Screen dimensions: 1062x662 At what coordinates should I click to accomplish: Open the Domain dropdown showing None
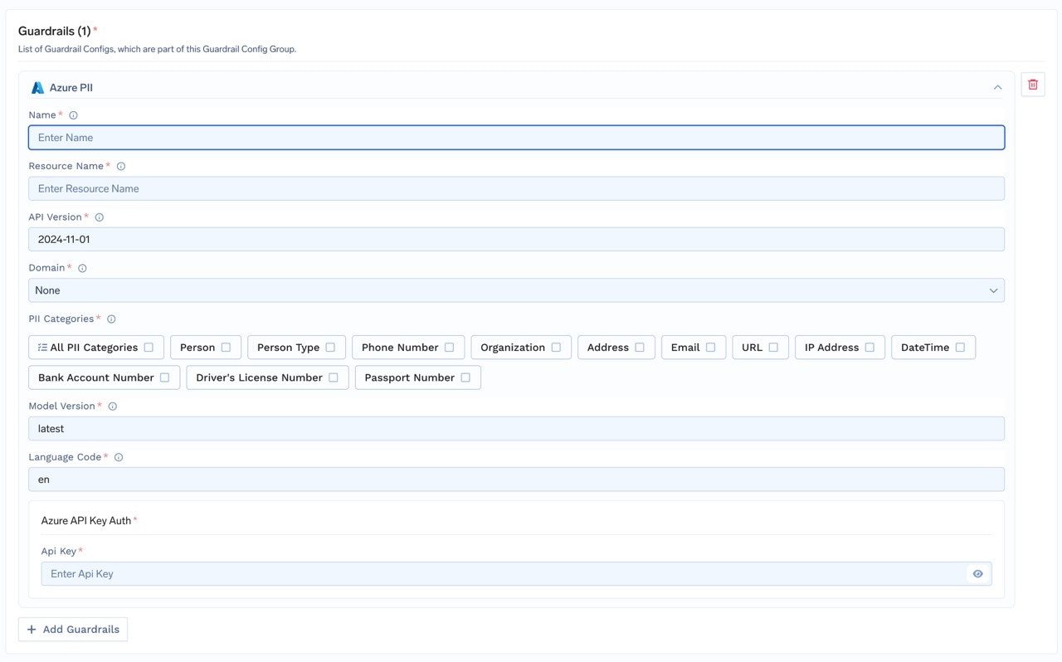(x=516, y=290)
